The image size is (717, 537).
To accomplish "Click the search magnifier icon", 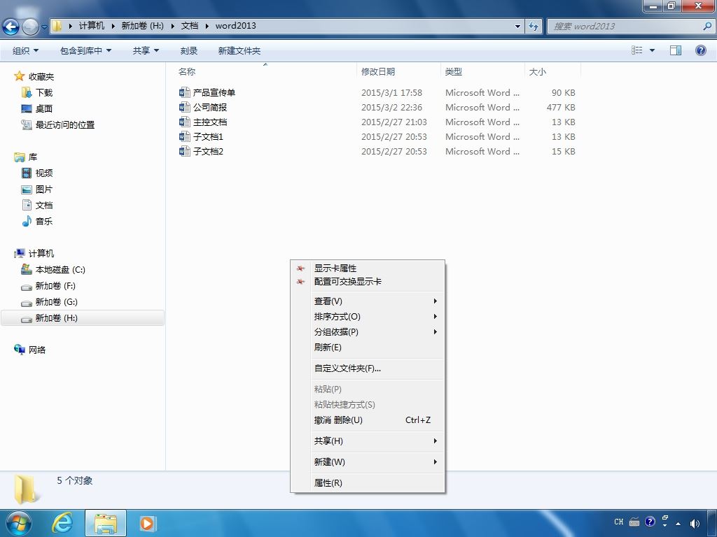I will click(x=707, y=26).
